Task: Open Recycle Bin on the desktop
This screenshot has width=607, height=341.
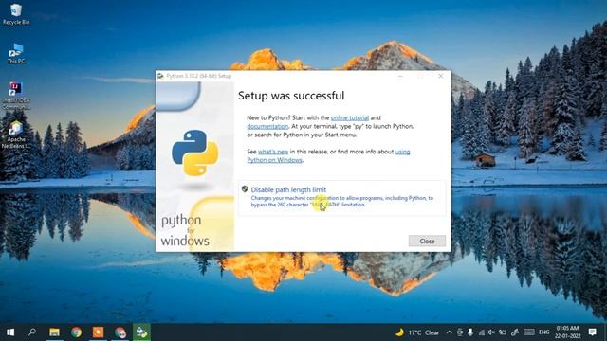Action: click(x=16, y=14)
